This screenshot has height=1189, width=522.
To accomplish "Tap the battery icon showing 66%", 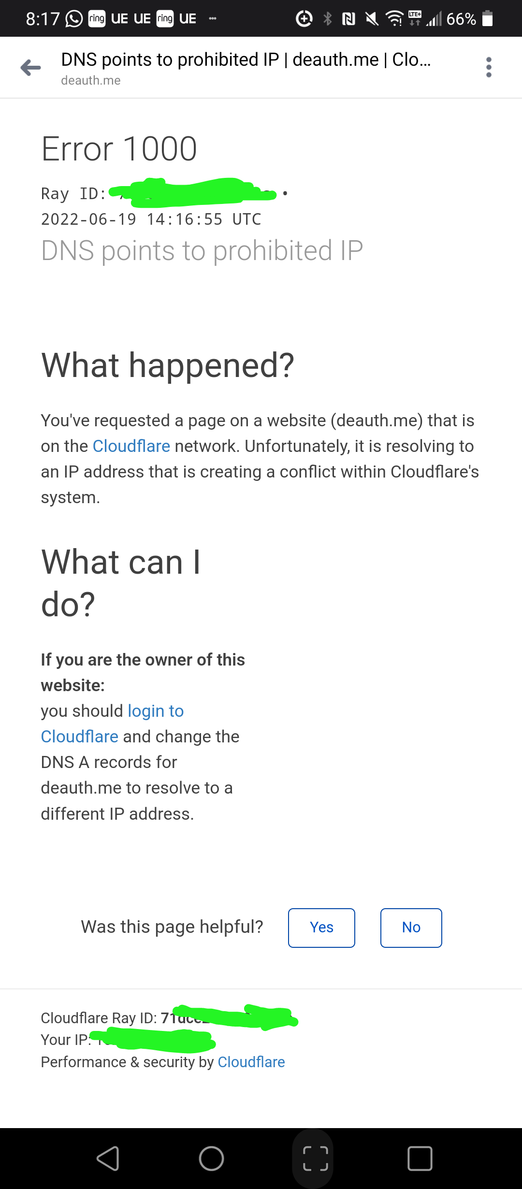I will click(x=488, y=18).
